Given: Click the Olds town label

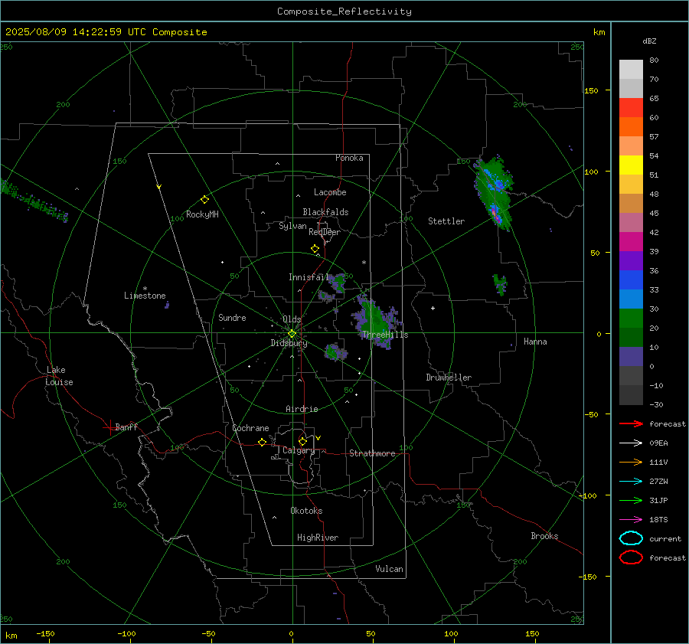Looking at the screenshot, I should 292,319.
